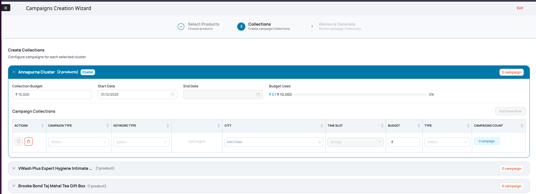Sort by Campaigns Count column arrows
Screen dimensions: 536x194
(x=522, y=126)
